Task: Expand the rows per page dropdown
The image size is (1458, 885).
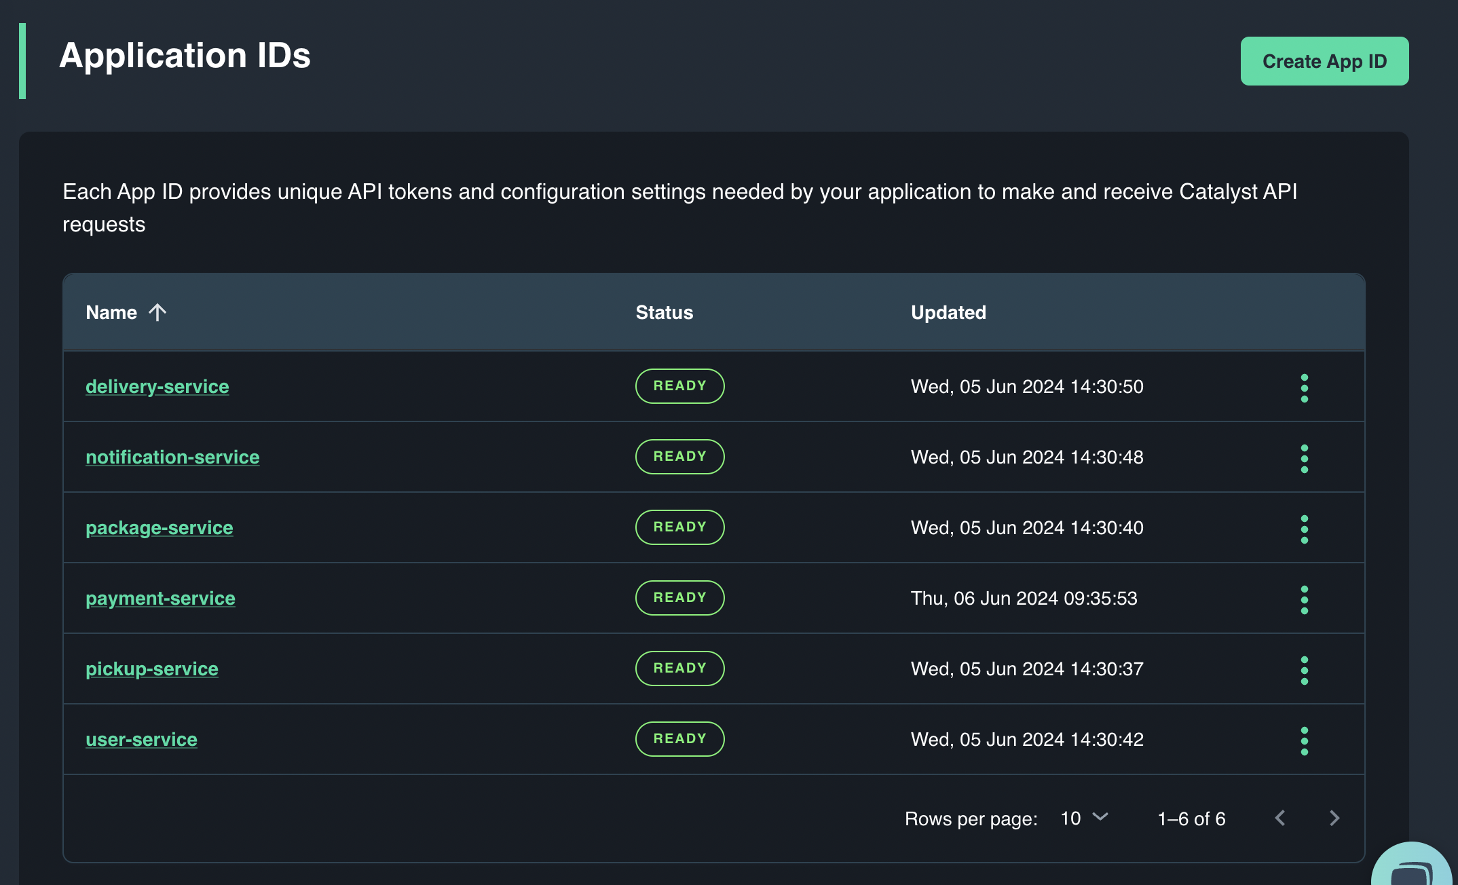Action: [x=1083, y=817]
